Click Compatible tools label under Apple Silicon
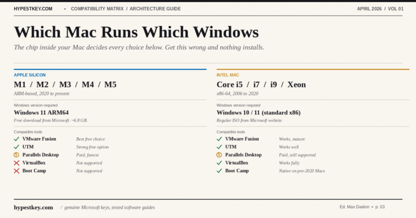Viewport: 416px width, 218px height. coord(28,132)
